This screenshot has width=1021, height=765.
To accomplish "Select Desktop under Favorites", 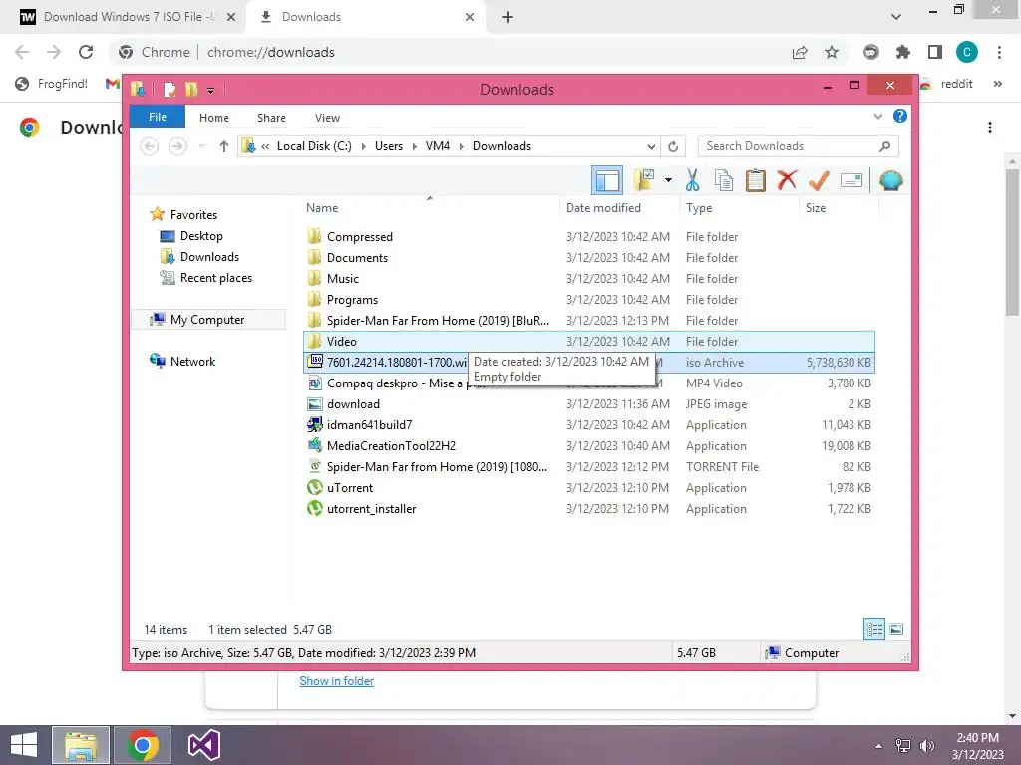I will click(201, 236).
